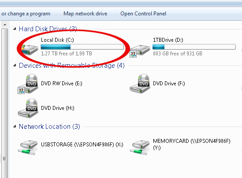Collapse the Hard Disk Drives group
242x178 pixels.
click(x=15, y=29)
